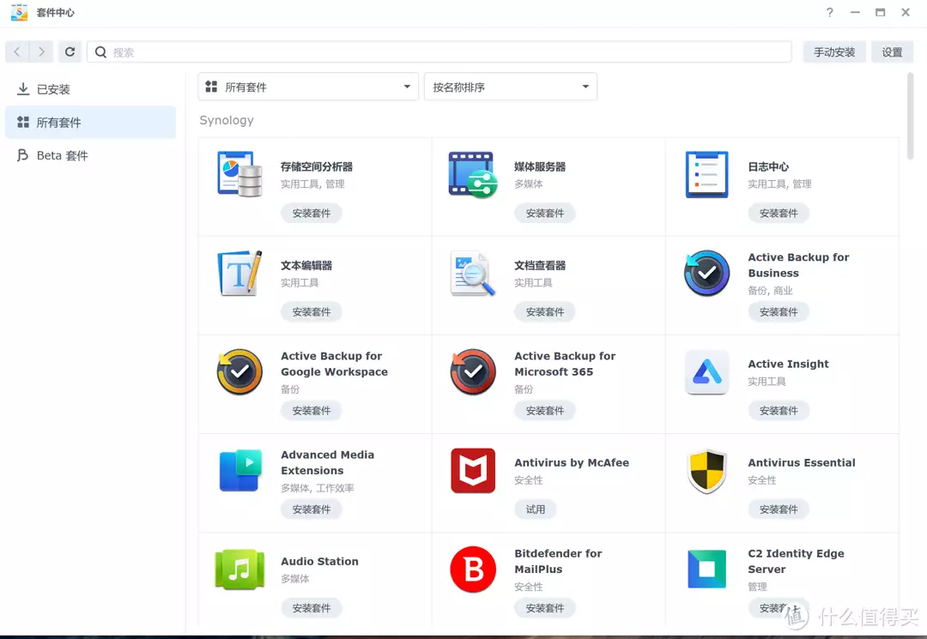
Task: Install Bitdefender for MailPlus package
Action: pyautogui.click(x=544, y=608)
